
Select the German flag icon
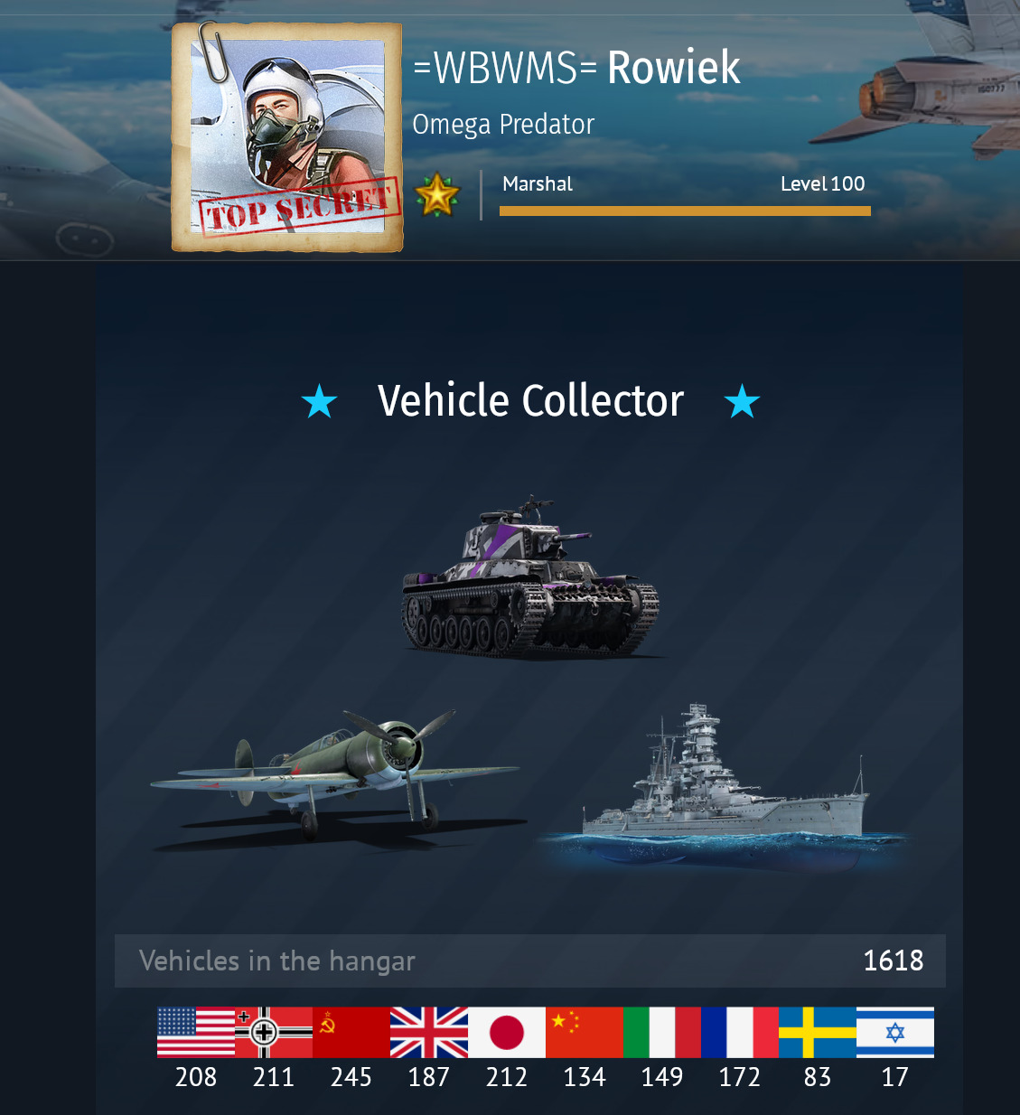(x=274, y=1032)
